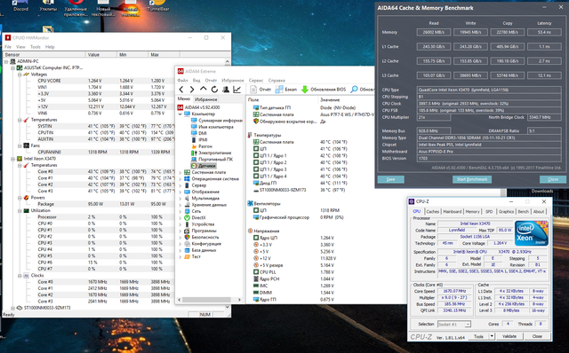Open Discord desktop shortcut

tap(20, 6)
